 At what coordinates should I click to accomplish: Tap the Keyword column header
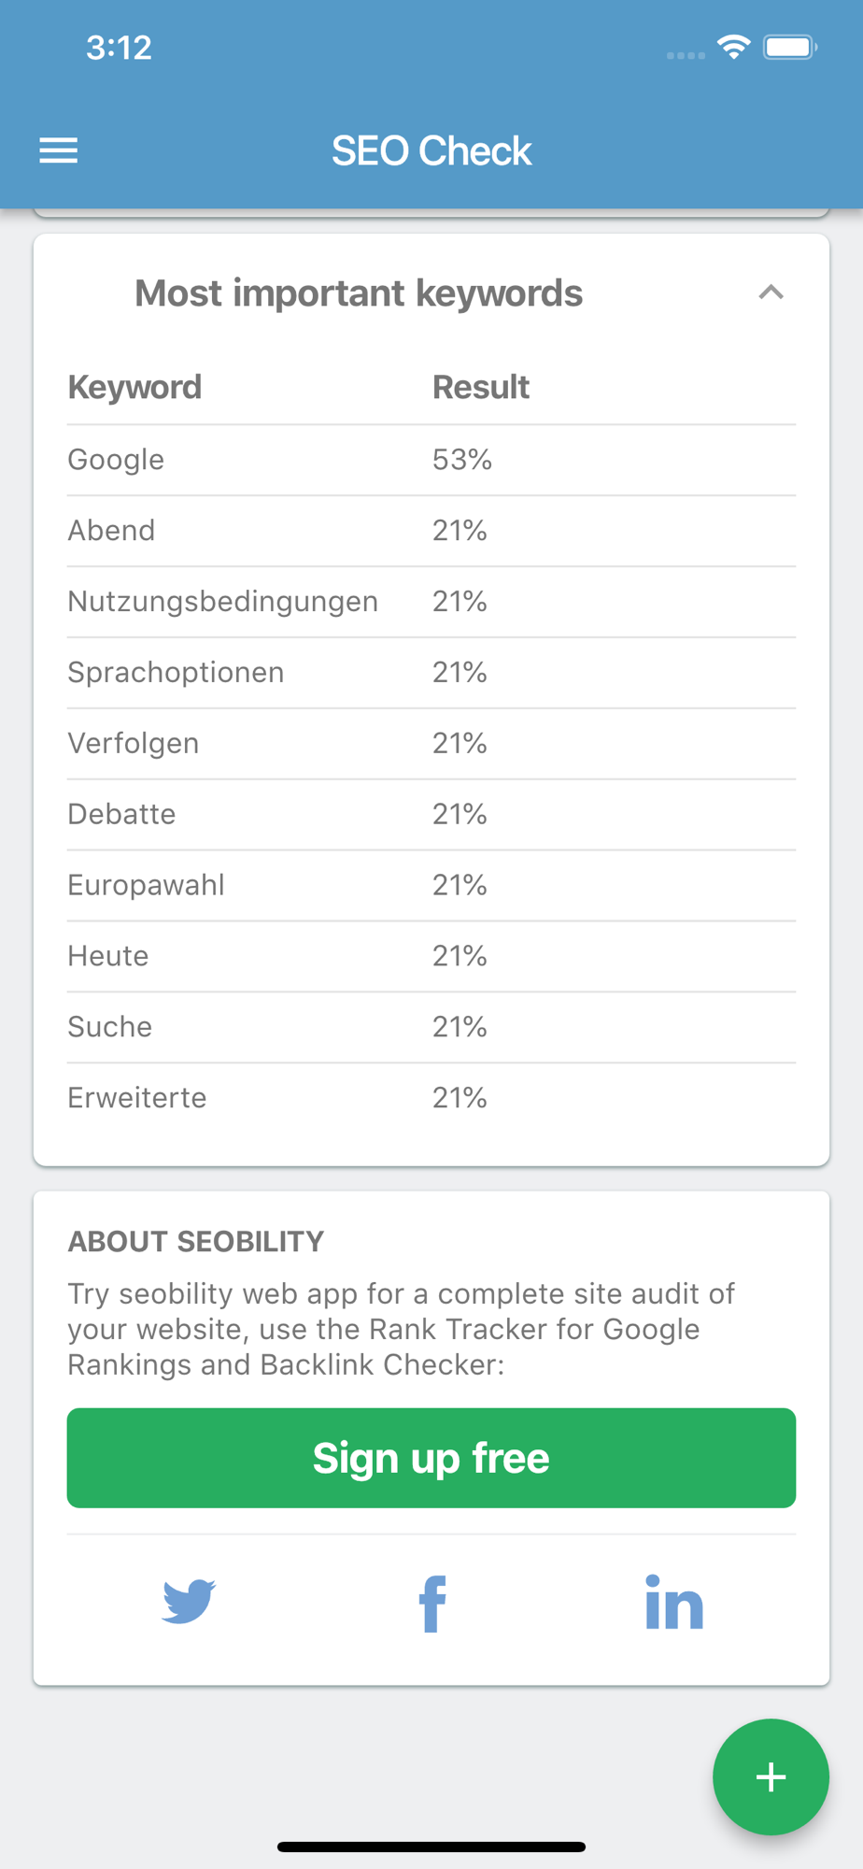(134, 386)
